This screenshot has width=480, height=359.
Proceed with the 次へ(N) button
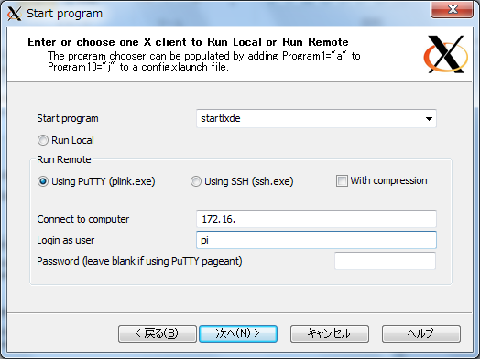click(x=238, y=333)
